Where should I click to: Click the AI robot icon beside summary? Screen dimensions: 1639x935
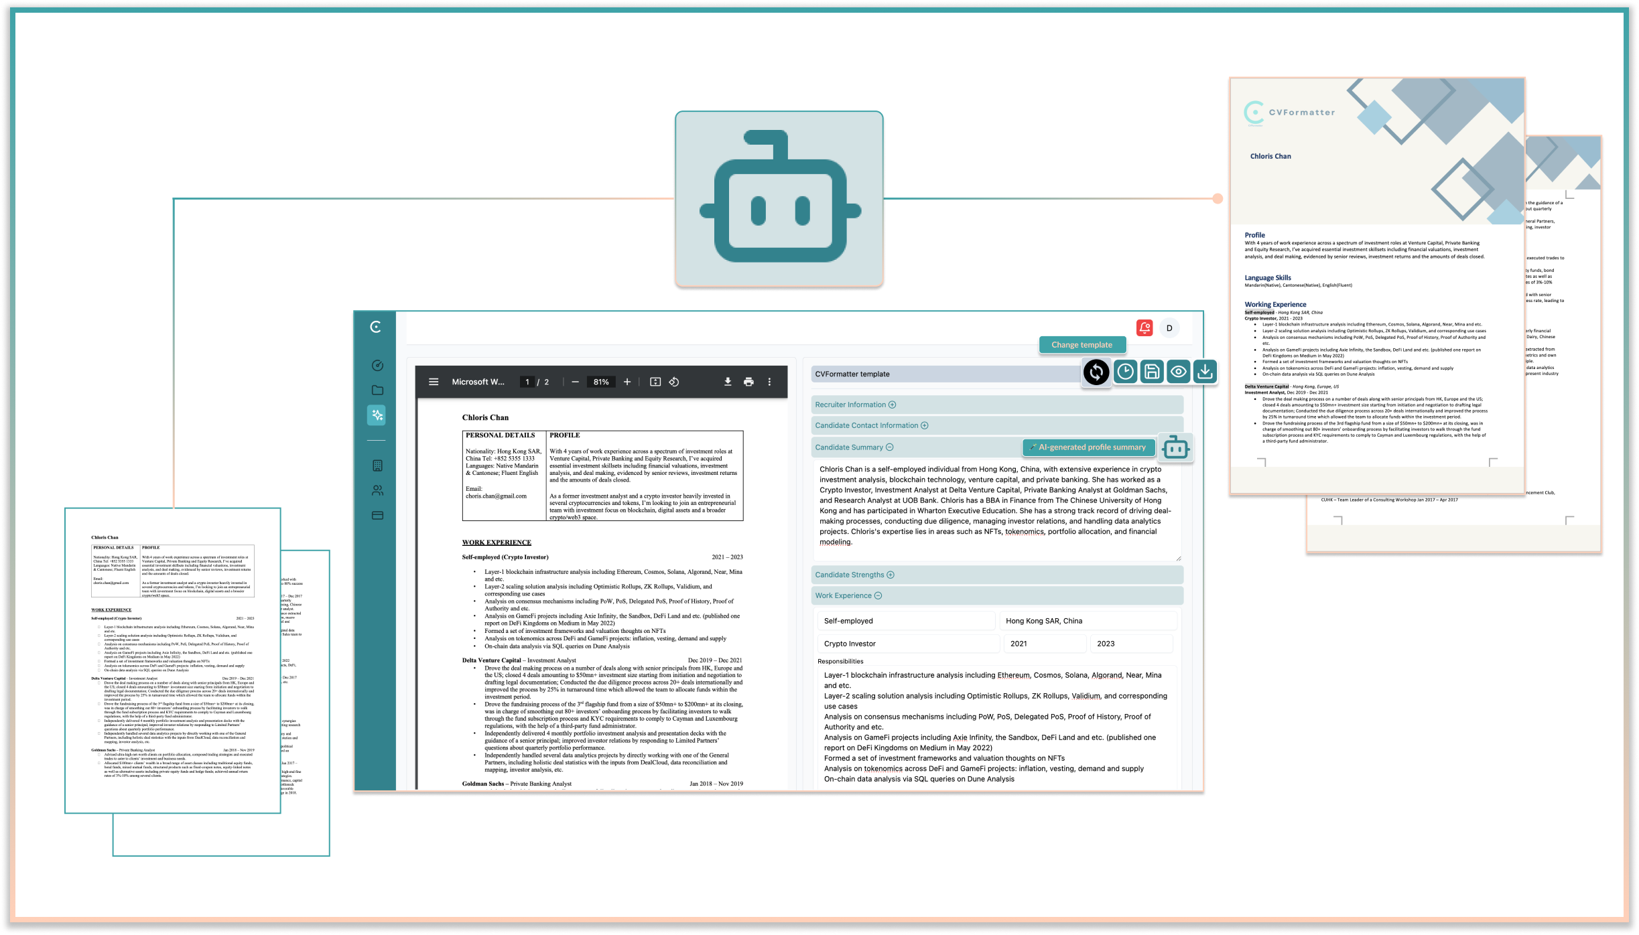tap(1175, 447)
